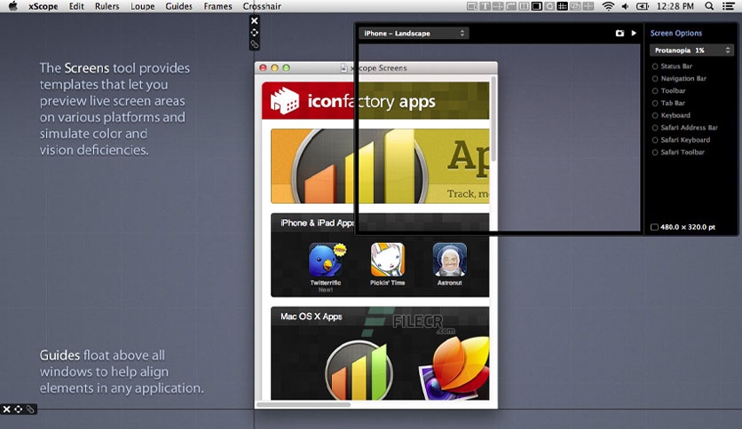Open the Protanopia 1% vision dropdown
742x429 pixels.
pyautogui.click(x=691, y=51)
